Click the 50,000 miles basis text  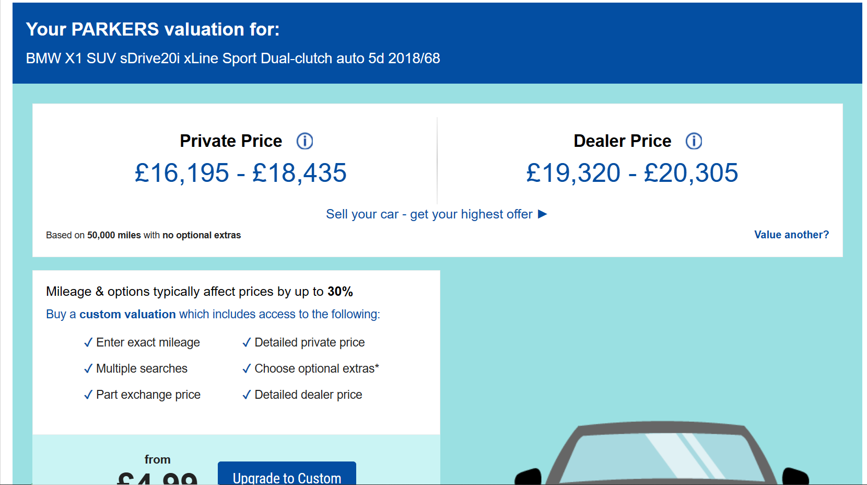coord(114,235)
